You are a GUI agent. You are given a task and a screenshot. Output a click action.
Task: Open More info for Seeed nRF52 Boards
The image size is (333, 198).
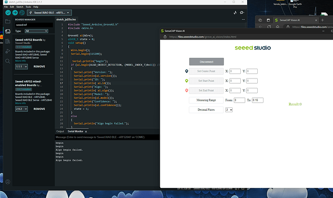coord(20,61)
